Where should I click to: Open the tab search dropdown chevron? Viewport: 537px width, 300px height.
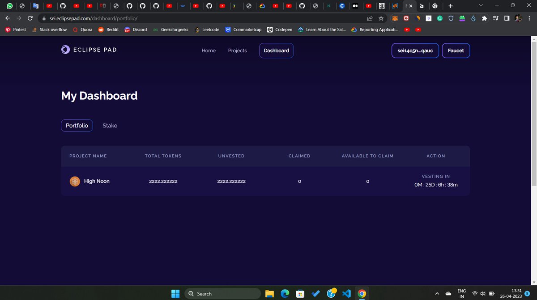[481, 6]
